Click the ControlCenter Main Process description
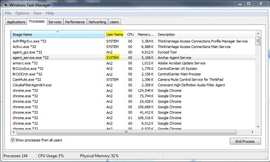The height and width of the screenshot is (162, 270). pos(179,74)
